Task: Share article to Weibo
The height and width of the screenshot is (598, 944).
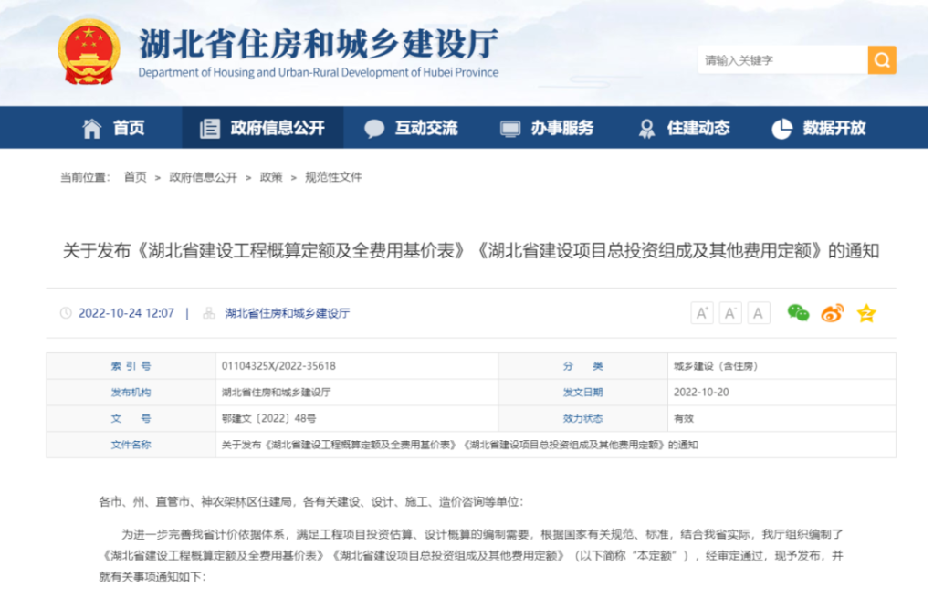Action: [832, 313]
